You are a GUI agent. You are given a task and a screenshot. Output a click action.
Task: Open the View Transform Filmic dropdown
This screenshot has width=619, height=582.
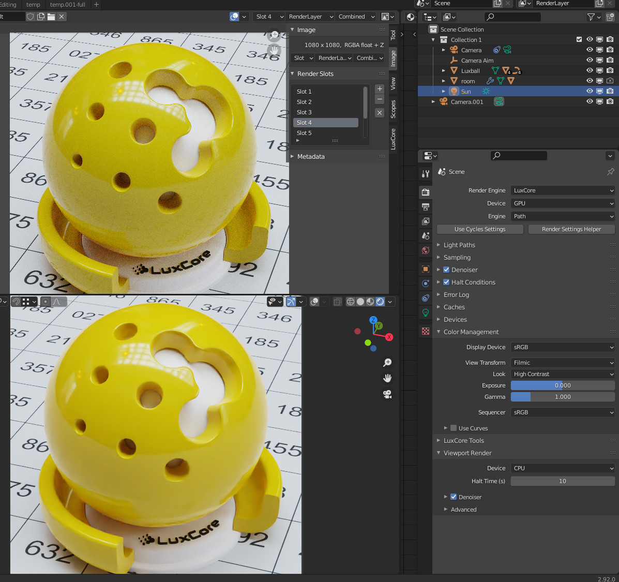tap(563, 363)
